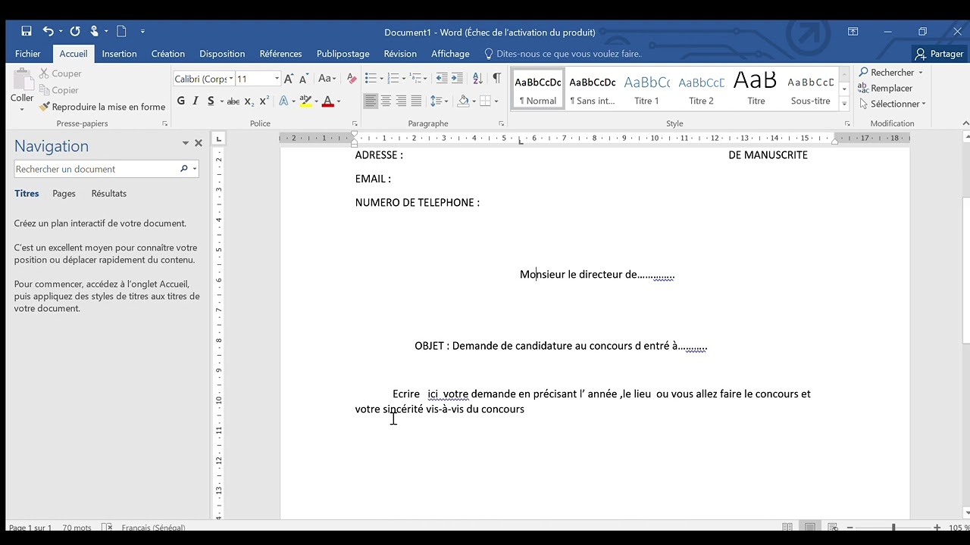The height and width of the screenshot is (545, 970).
Task: Toggle italic (I) formatting
Action: coord(196,101)
